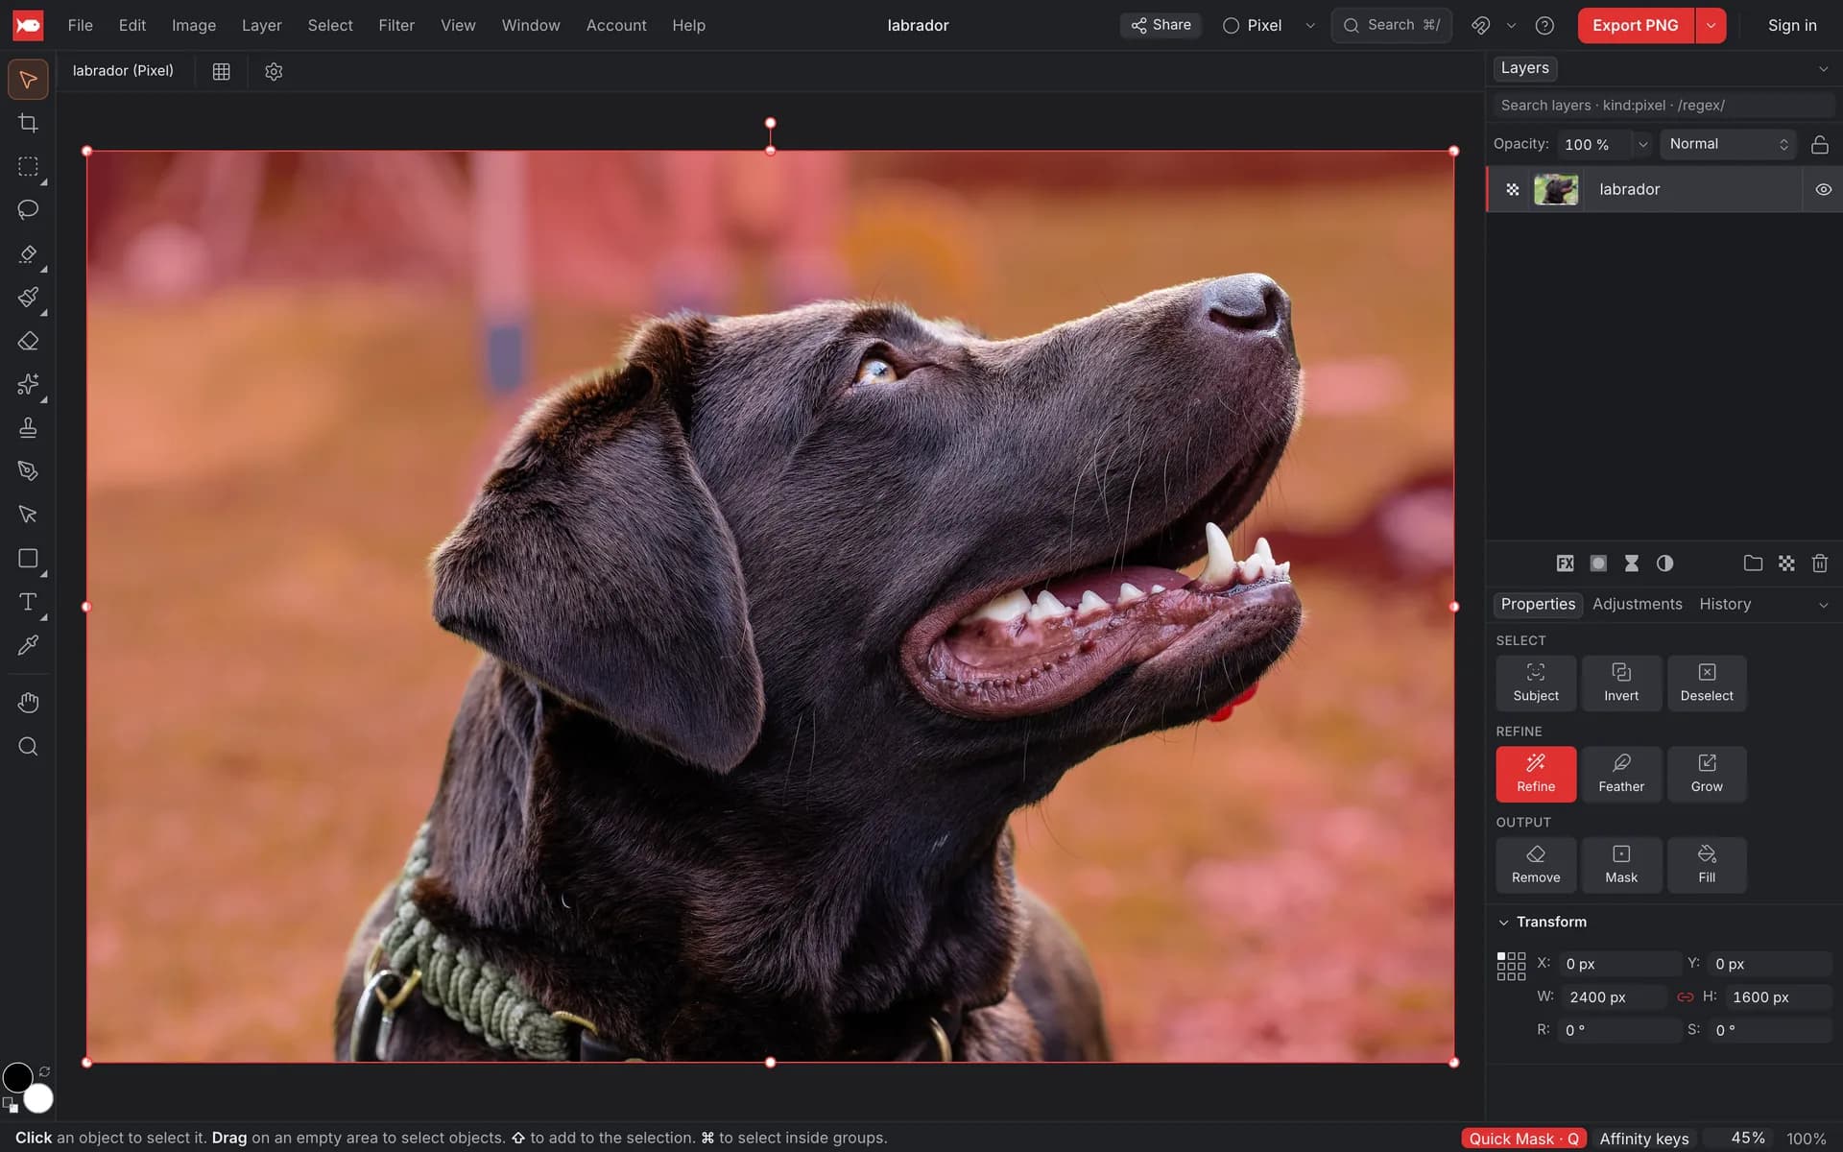Add adjustment layer half-circle icon
The width and height of the screenshot is (1843, 1152).
[1664, 564]
